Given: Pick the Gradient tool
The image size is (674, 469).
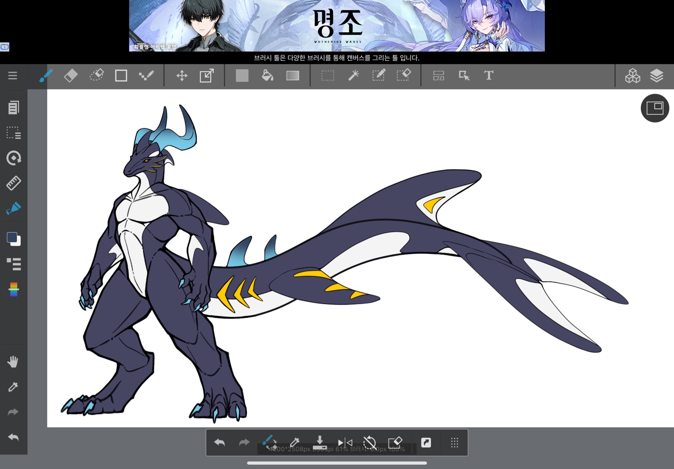Looking at the screenshot, I should (x=293, y=75).
